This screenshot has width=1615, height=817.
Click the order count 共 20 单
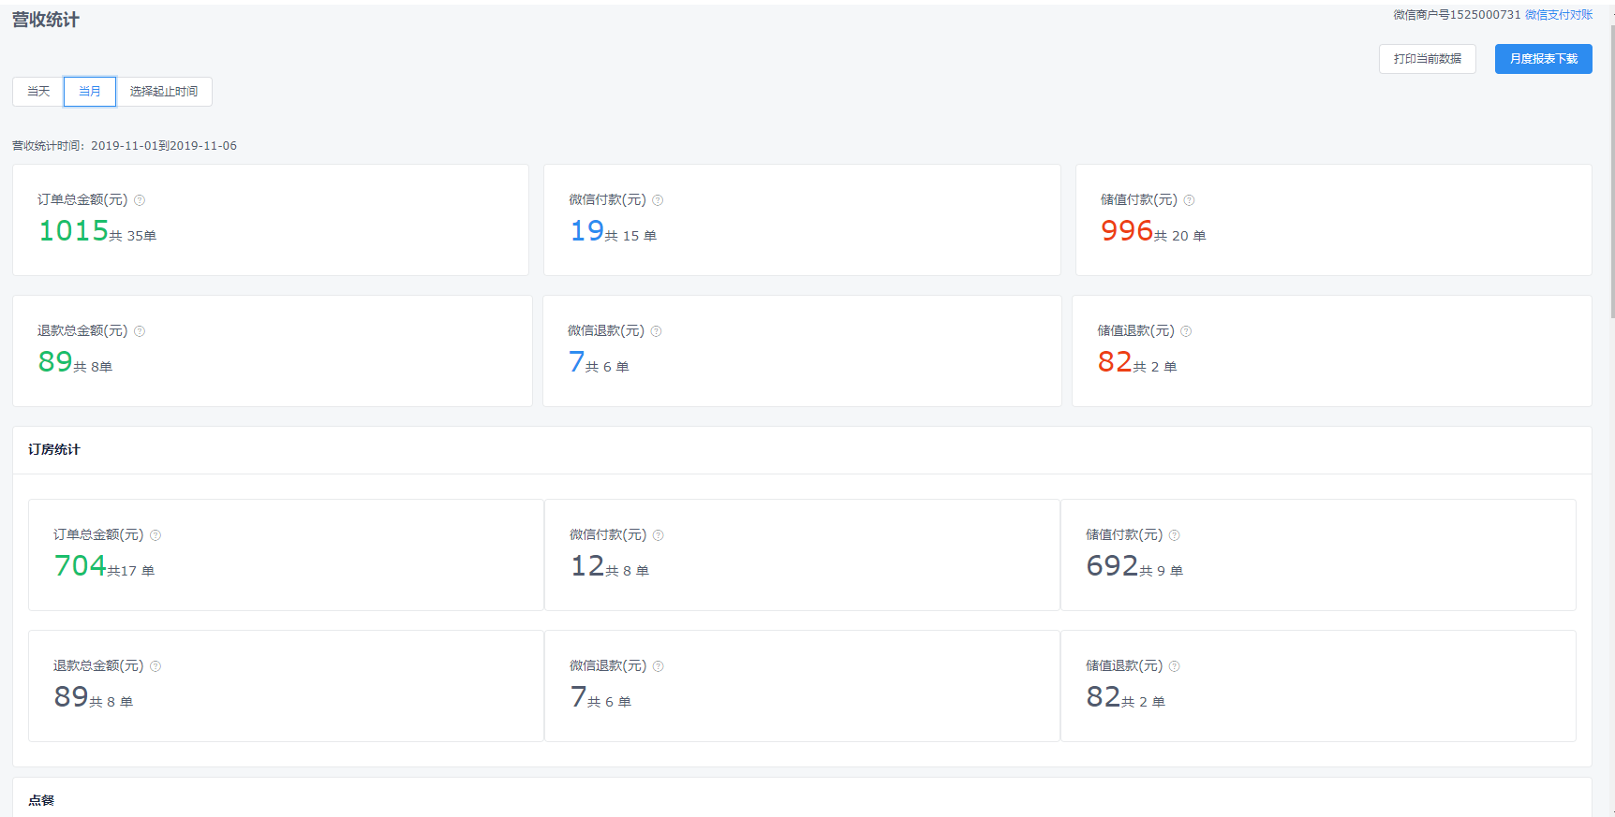(1179, 236)
